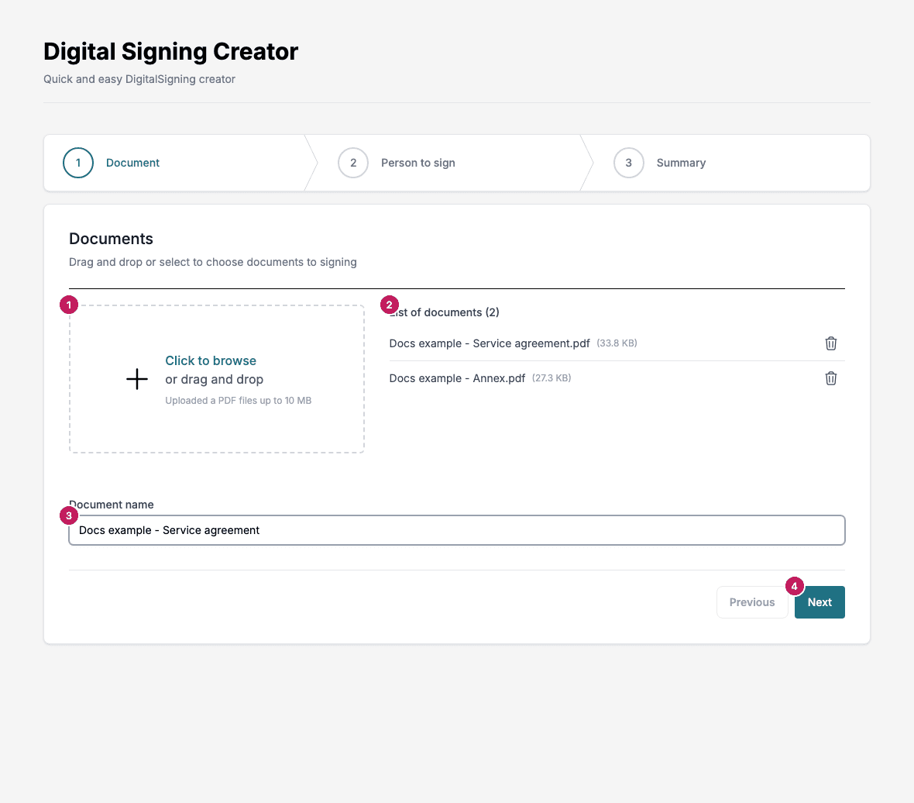Click the '(33.8 KB)' file size text
Viewport: 914px width, 803px height.
point(617,343)
